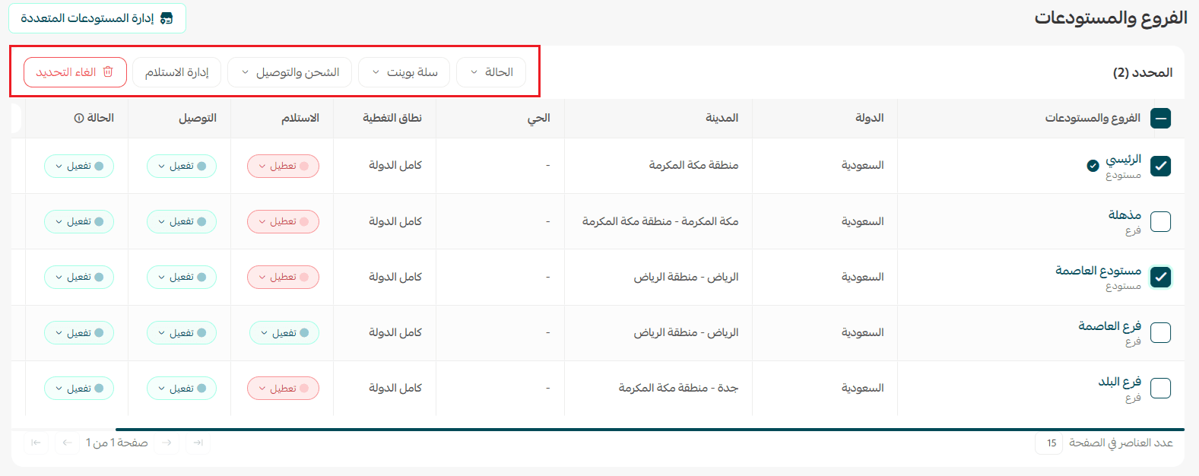This screenshot has width=1199, height=476.
Task: Open التوصيل dropdown for الرئيسي row
Action: click(x=182, y=166)
